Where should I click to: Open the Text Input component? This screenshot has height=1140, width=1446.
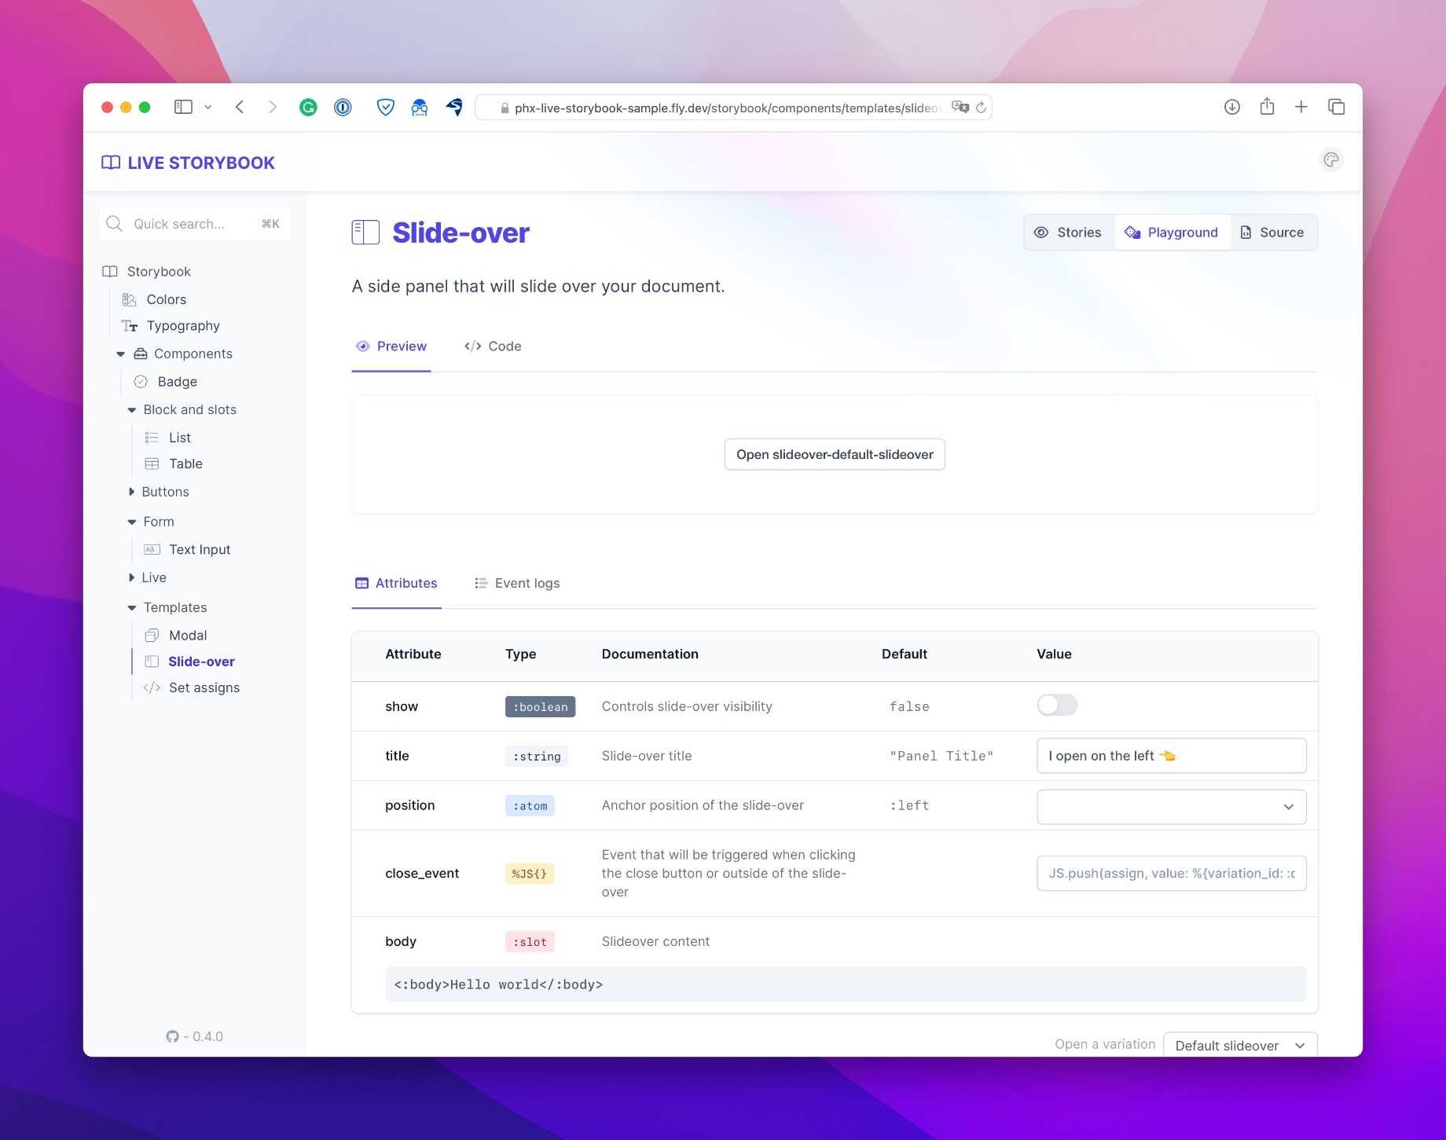click(x=200, y=549)
